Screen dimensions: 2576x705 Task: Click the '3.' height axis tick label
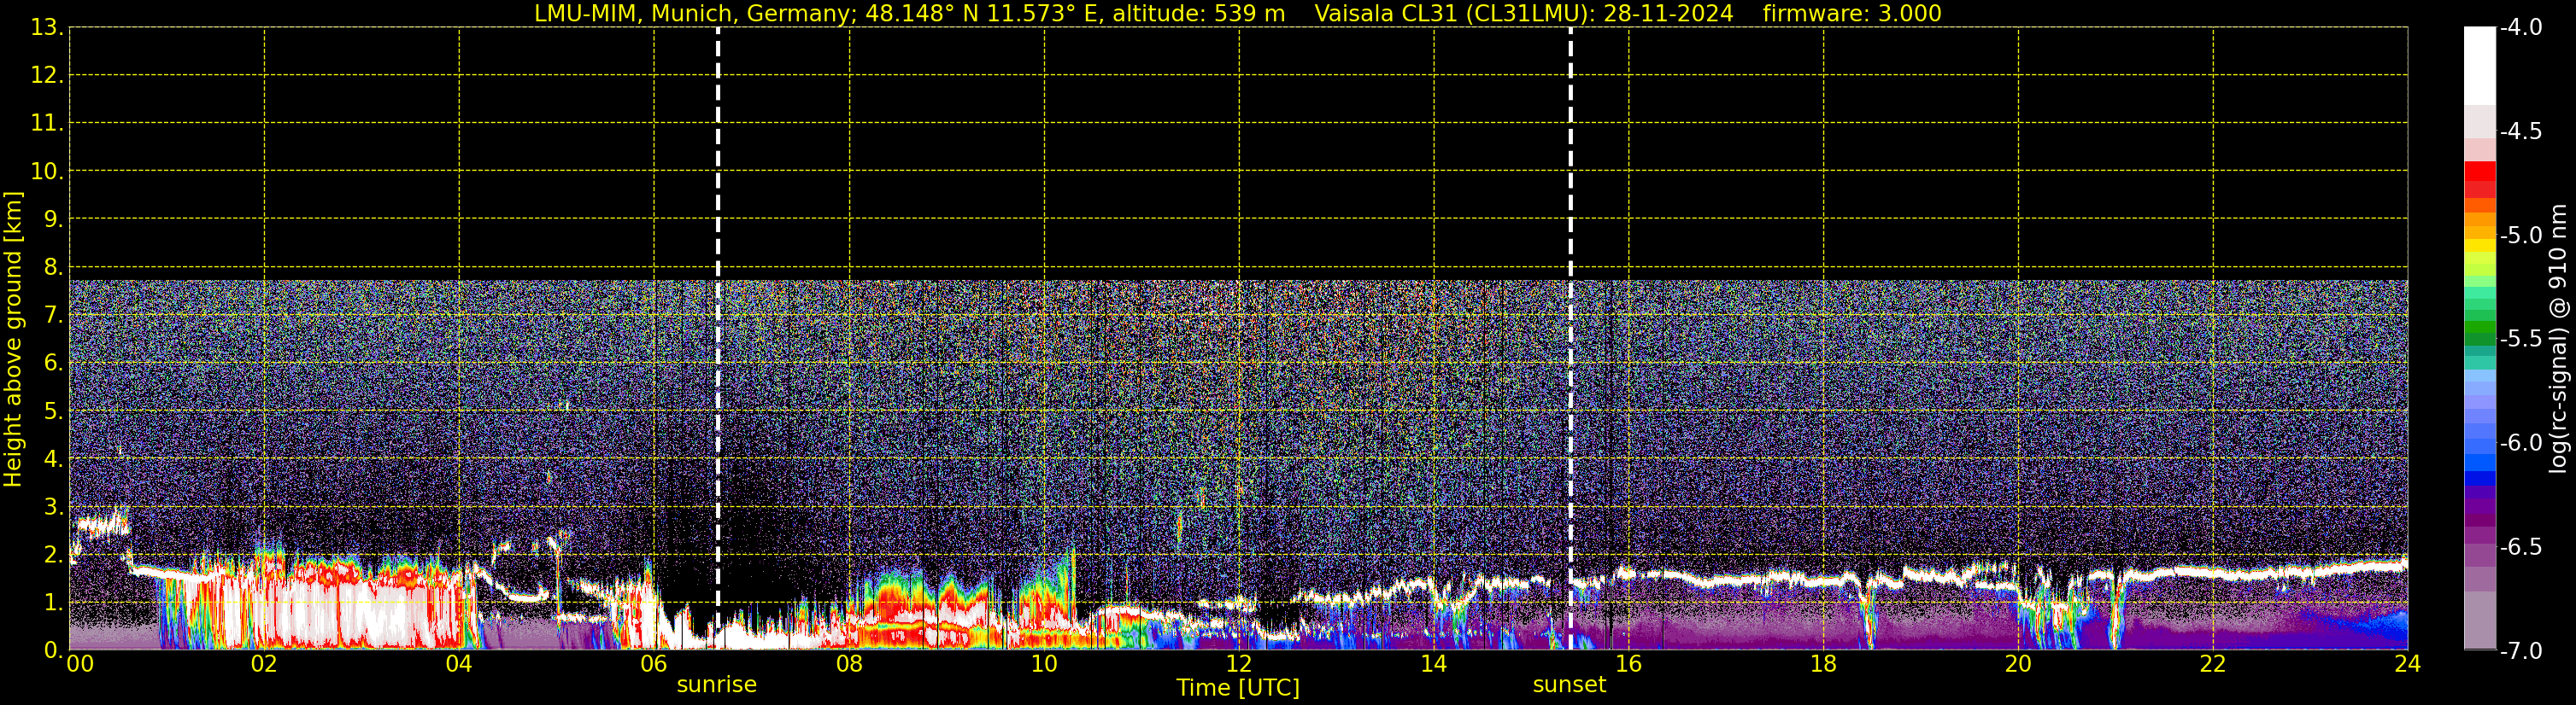pyautogui.click(x=53, y=507)
